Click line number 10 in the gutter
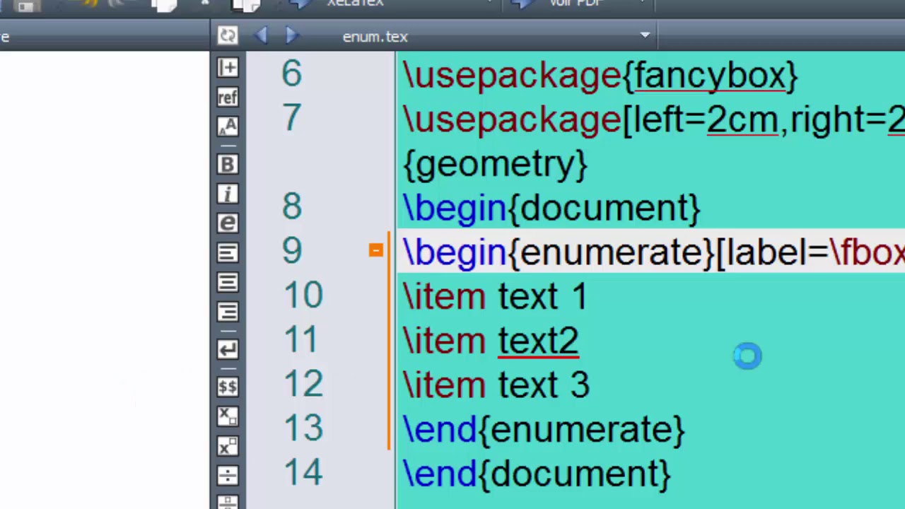905x509 pixels. (303, 295)
